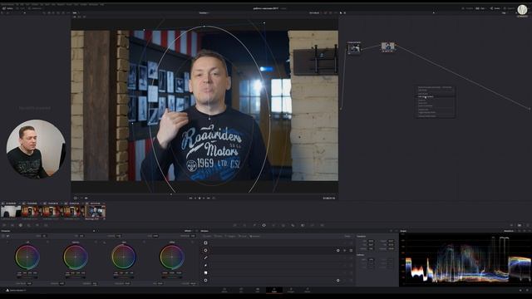Switch to the Fusion page tab
This screenshot has width=532, height=299.
click(x=258, y=290)
